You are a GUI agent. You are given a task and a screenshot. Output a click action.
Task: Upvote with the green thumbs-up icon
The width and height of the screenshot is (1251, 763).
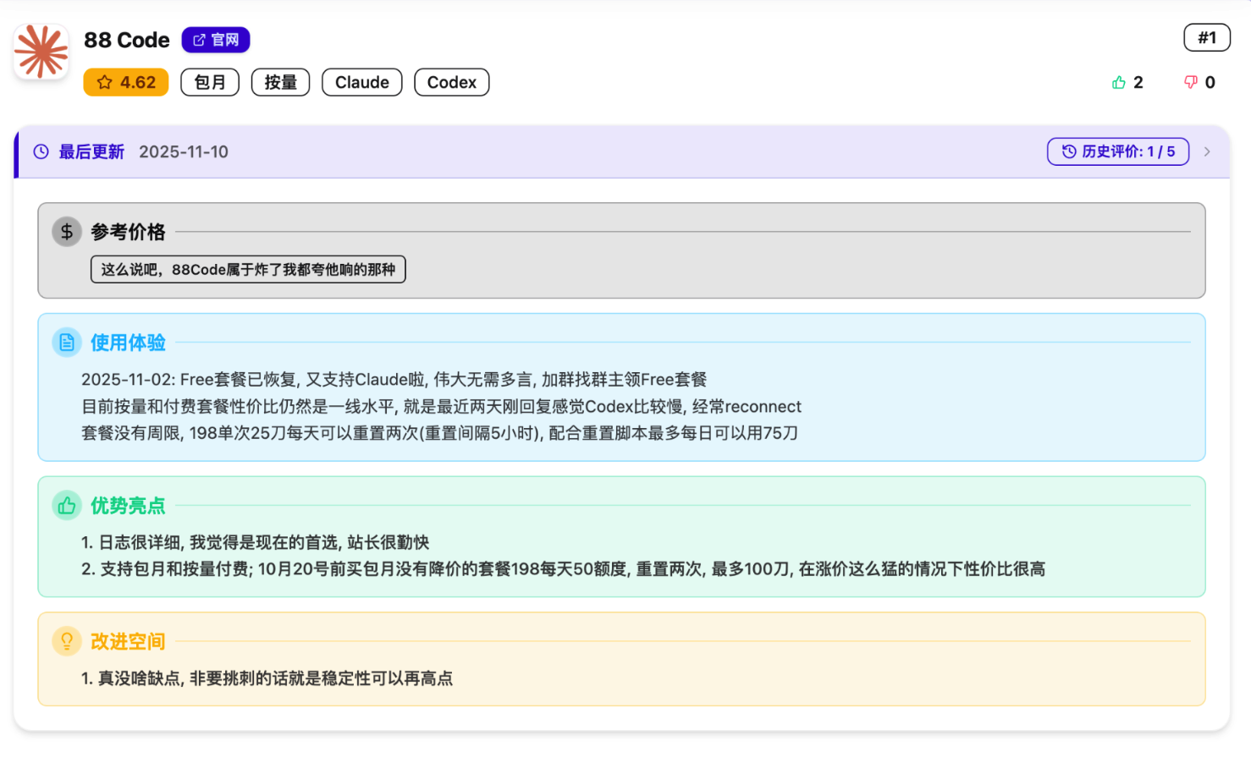point(1119,82)
